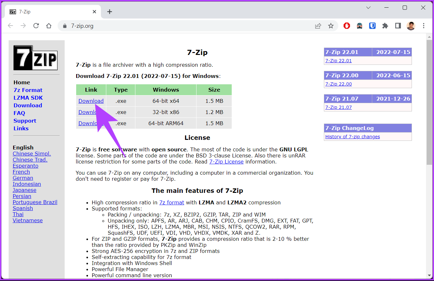The image size is (434, 281).
Task: Open History of 7-zip changes link
Action: (x=353, y=137)
